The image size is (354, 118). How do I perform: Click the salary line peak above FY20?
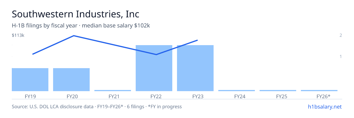(73, 36)
